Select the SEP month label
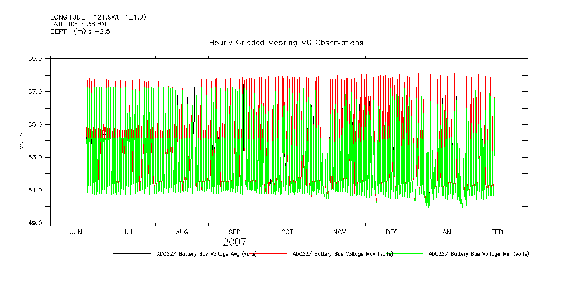Viewport: 564px width, 282px height. pyautogui.click(x=234, y=232)
